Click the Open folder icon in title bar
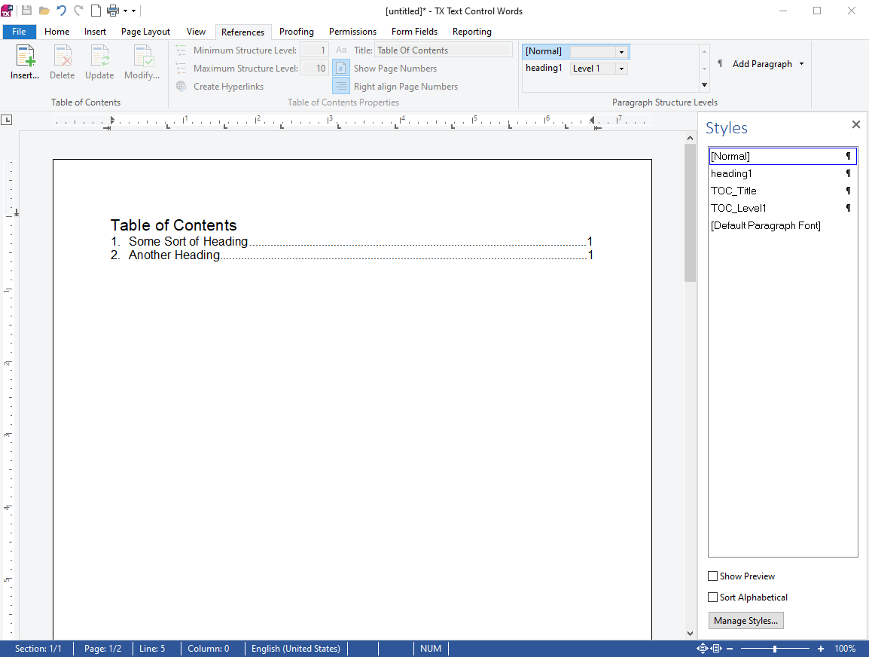Screen dimensions: 869x657 coord(44,11)
